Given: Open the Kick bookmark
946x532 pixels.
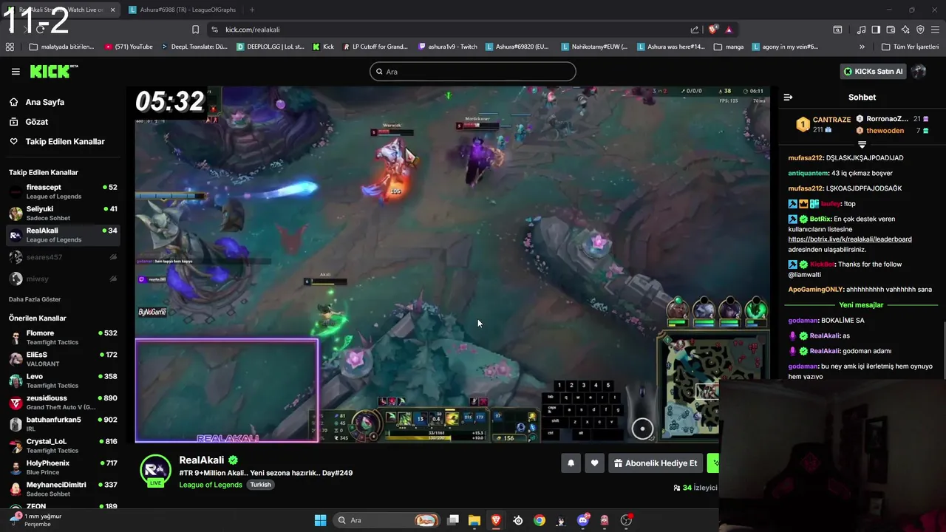Looking at the screenshot, I should tap(323, 47).
